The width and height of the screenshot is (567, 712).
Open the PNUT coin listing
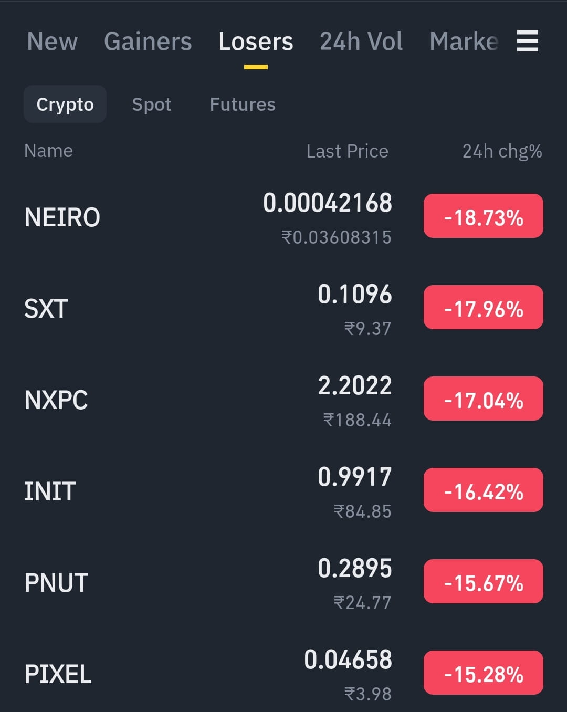click(283, 582)
